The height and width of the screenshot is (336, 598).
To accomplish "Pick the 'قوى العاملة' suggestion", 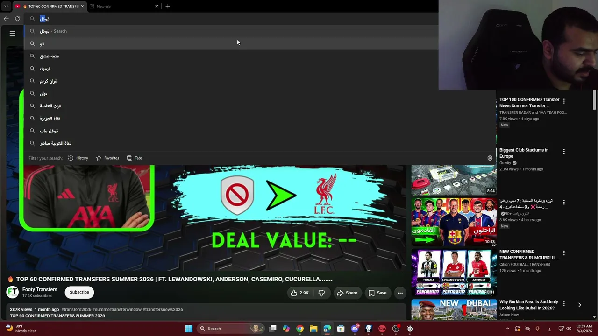I will (260, 106).
